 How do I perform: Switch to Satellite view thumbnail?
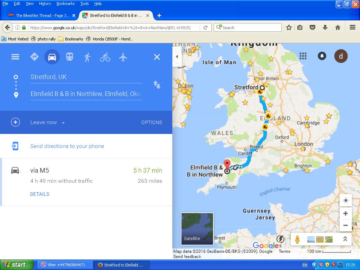[x=197, y=229]
